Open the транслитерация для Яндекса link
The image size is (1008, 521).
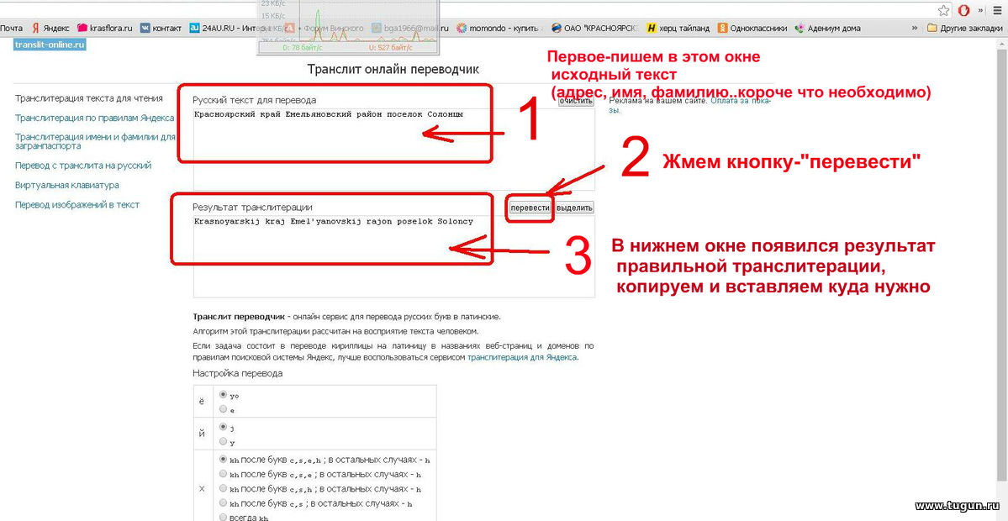pos(522,357)
